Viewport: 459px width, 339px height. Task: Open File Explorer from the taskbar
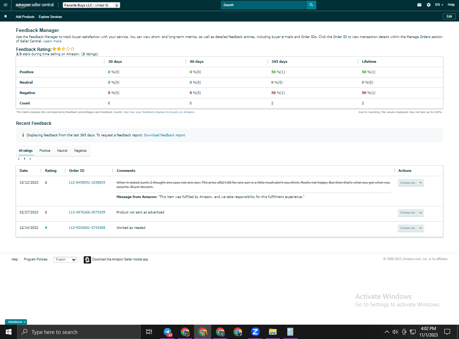tap(273, 332)
